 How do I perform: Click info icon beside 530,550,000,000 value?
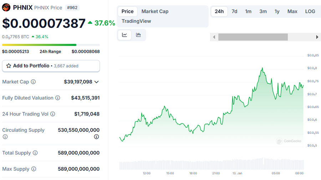pos(96,137)
